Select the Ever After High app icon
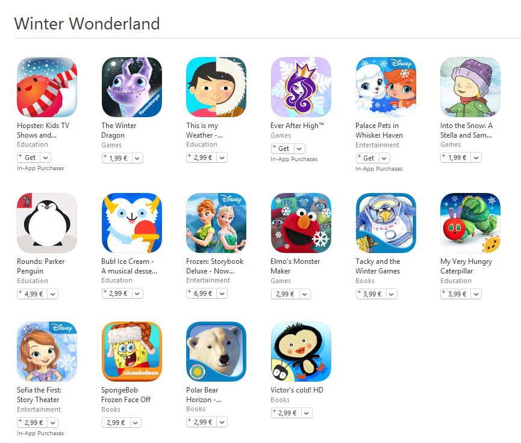521x443 pixels. [301, 87]
